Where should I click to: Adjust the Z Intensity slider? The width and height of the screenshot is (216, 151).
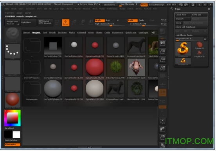143,24
